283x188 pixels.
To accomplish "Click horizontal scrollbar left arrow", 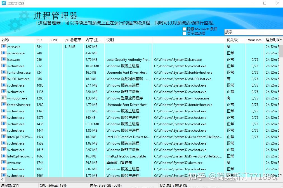I will (2, 180).
